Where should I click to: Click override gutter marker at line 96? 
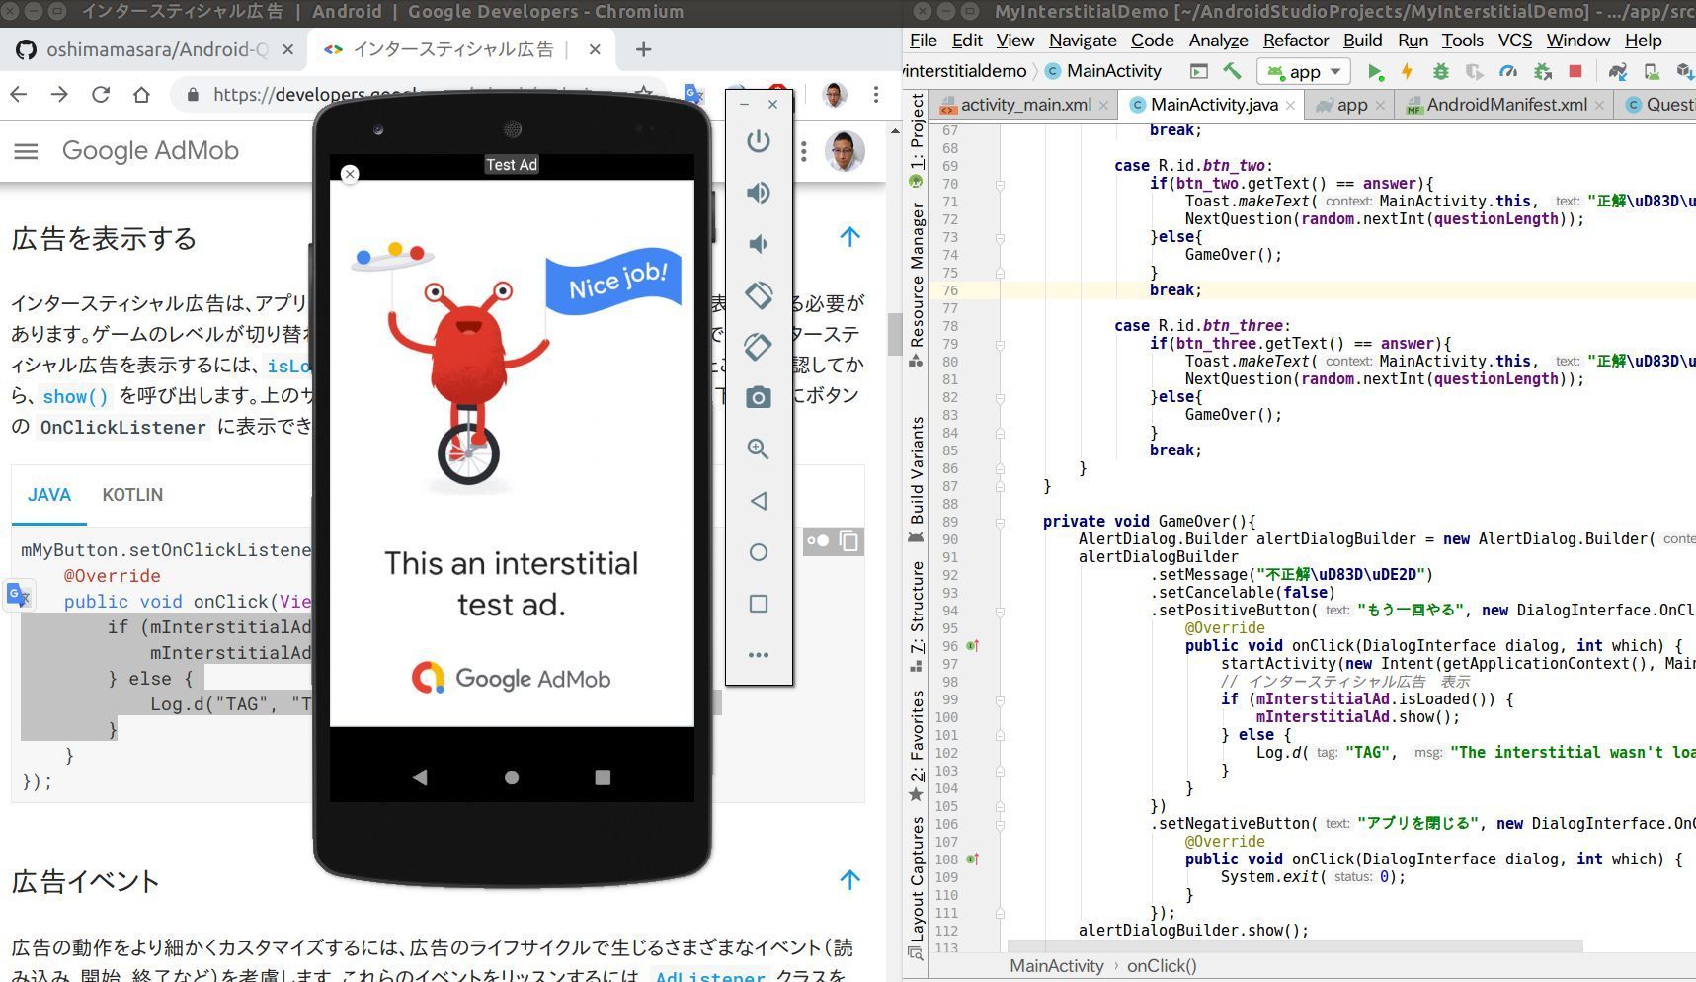972,646
